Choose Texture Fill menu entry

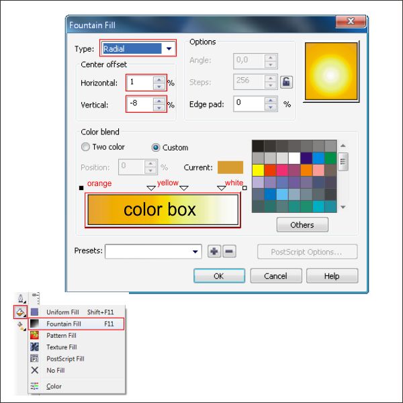coord(77,347)
